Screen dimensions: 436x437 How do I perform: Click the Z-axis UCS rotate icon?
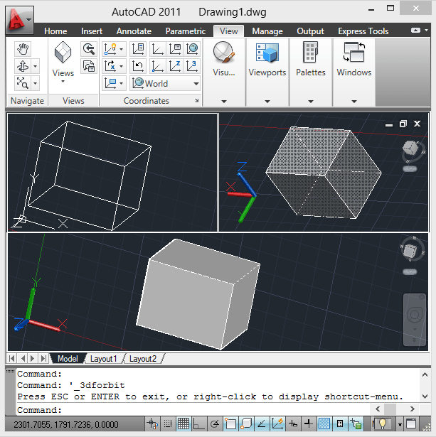click(x=175, y=66)
